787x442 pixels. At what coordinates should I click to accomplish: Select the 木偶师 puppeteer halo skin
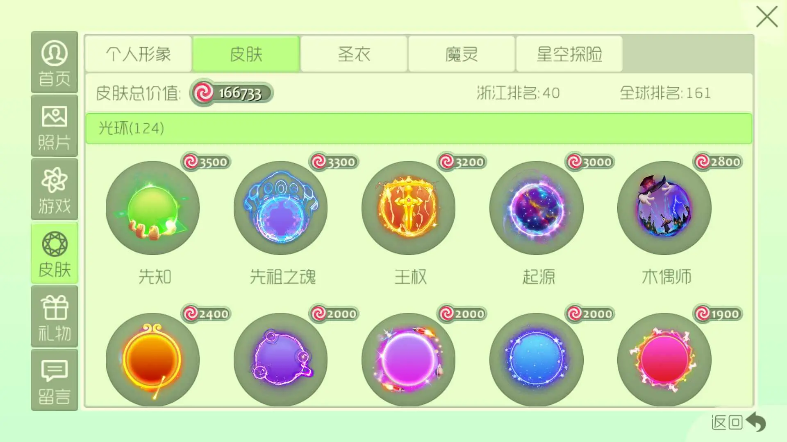click(x=664, y=208)
